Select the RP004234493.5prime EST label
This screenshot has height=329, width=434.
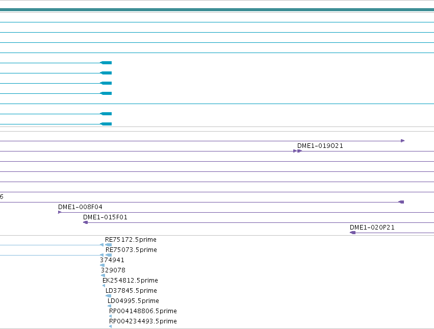tap(143, 321)
